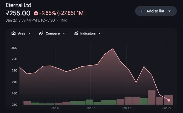
Task: Open the Add to list dropdown arrow
Action: [x=169, y=11]
